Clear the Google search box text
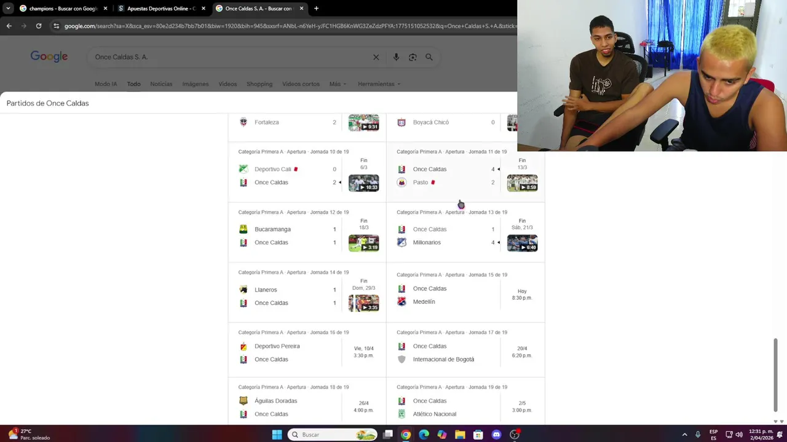This screenshot has height=442, width=787. click(x=376, y=57)
